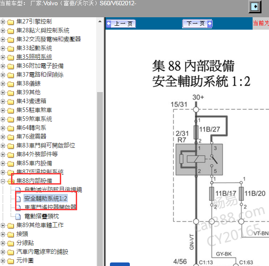Expand the 集38儀錶 node
269x266 pixels.
coord(3,84)
